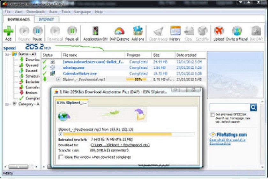
Task: Click the Buy DAP icon
Action: click(x=256, y=31)
